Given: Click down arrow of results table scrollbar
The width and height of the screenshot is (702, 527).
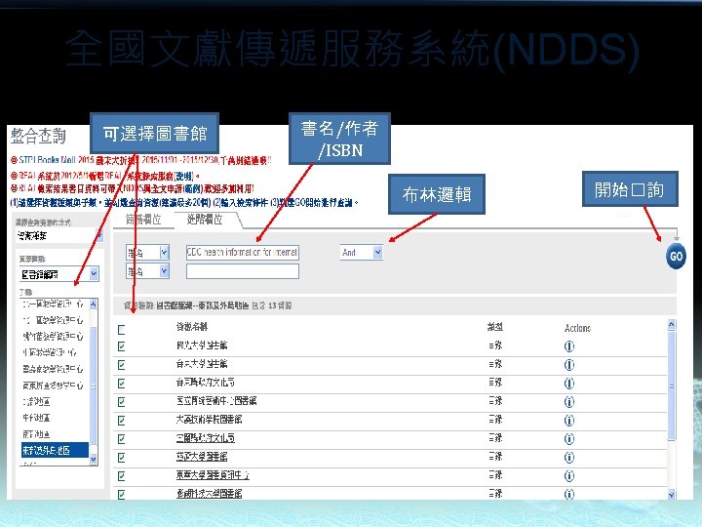Looking at the screenshot, I should [x=671, y=494].
